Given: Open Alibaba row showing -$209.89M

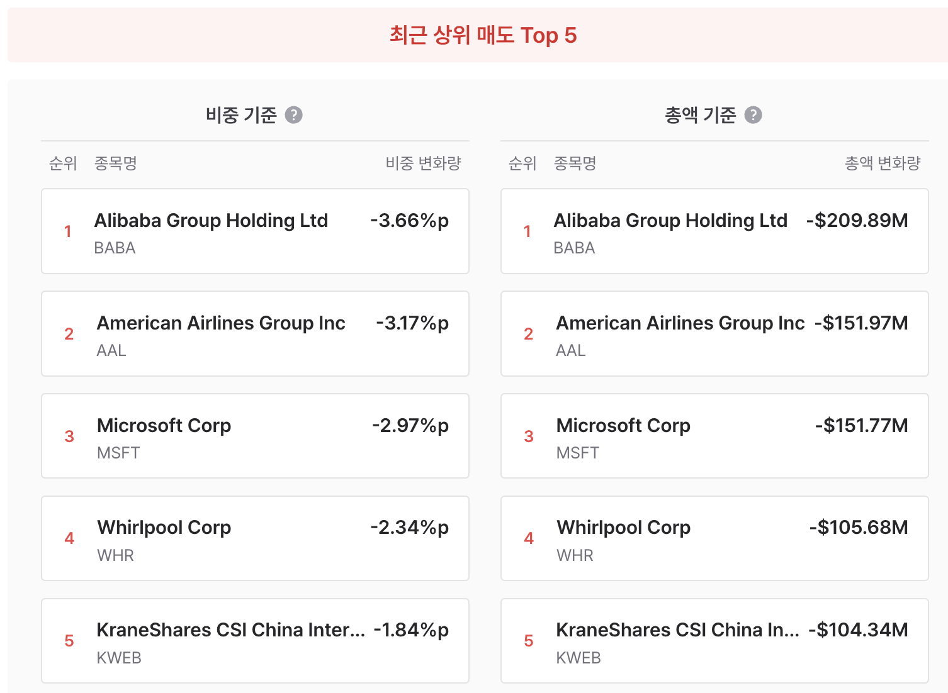Looking at the screenshot, I should pyautogui.click(x=714, y=231).
